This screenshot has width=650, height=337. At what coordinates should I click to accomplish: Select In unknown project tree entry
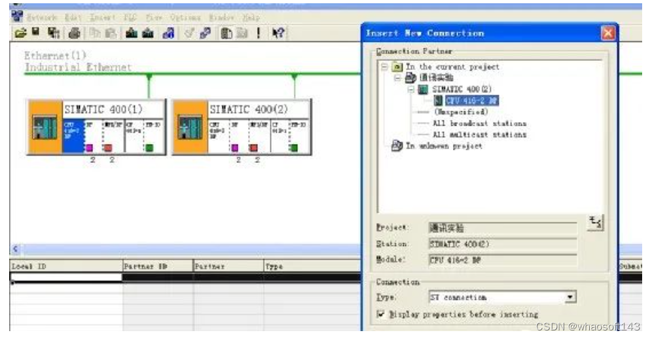pyautogui.click(x=444, y=146)
